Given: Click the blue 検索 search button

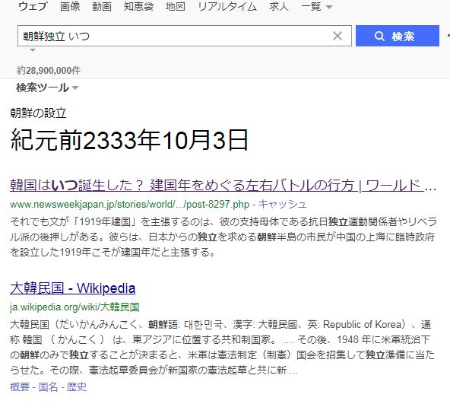Looking at the screenshot, I should [398, 36].
